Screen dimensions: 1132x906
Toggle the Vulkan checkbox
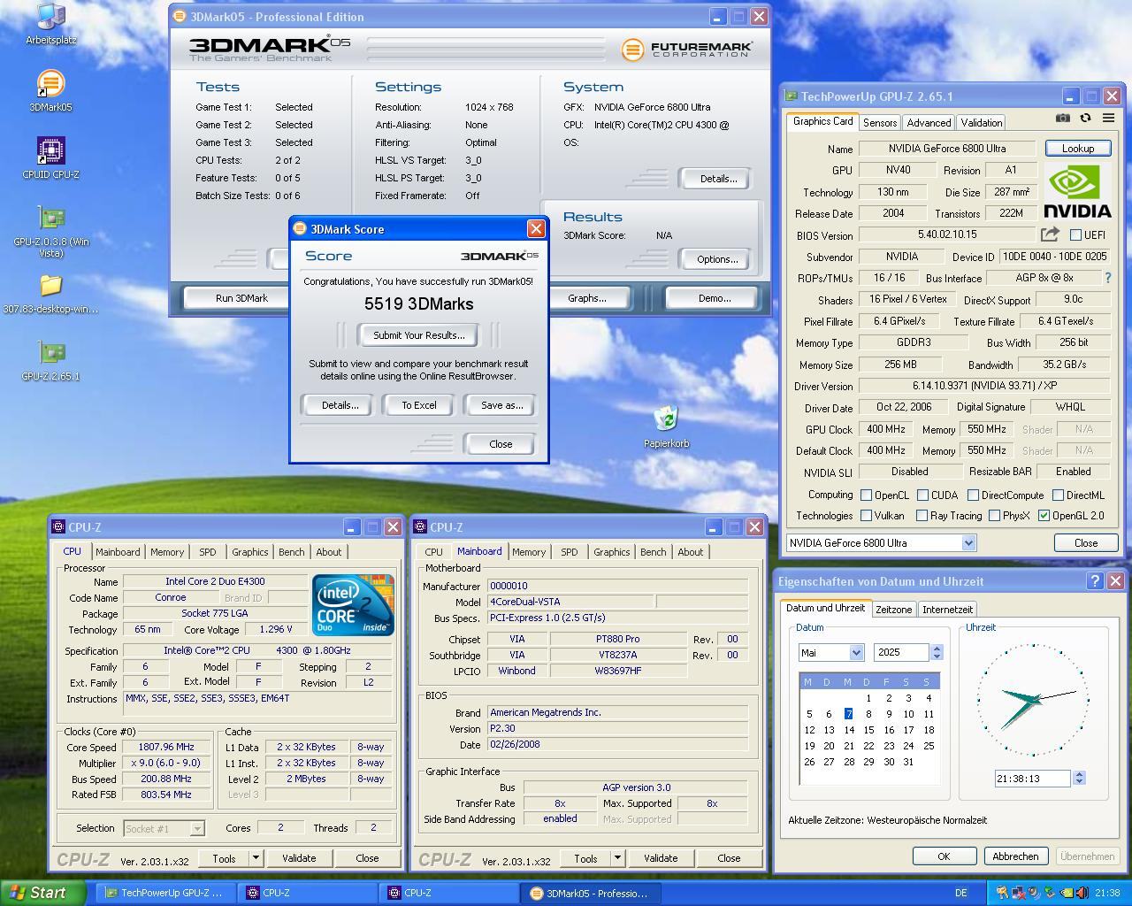867,516
